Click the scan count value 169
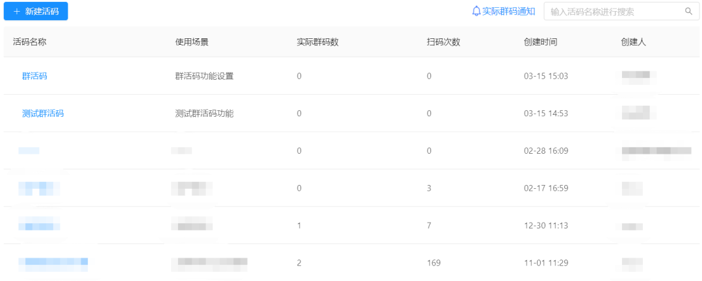 (434, 263)
